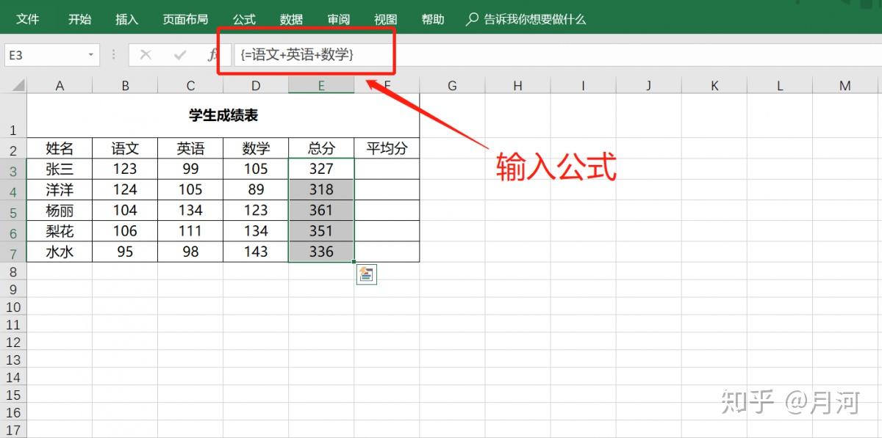Select column D header

[x=256, y=86]
